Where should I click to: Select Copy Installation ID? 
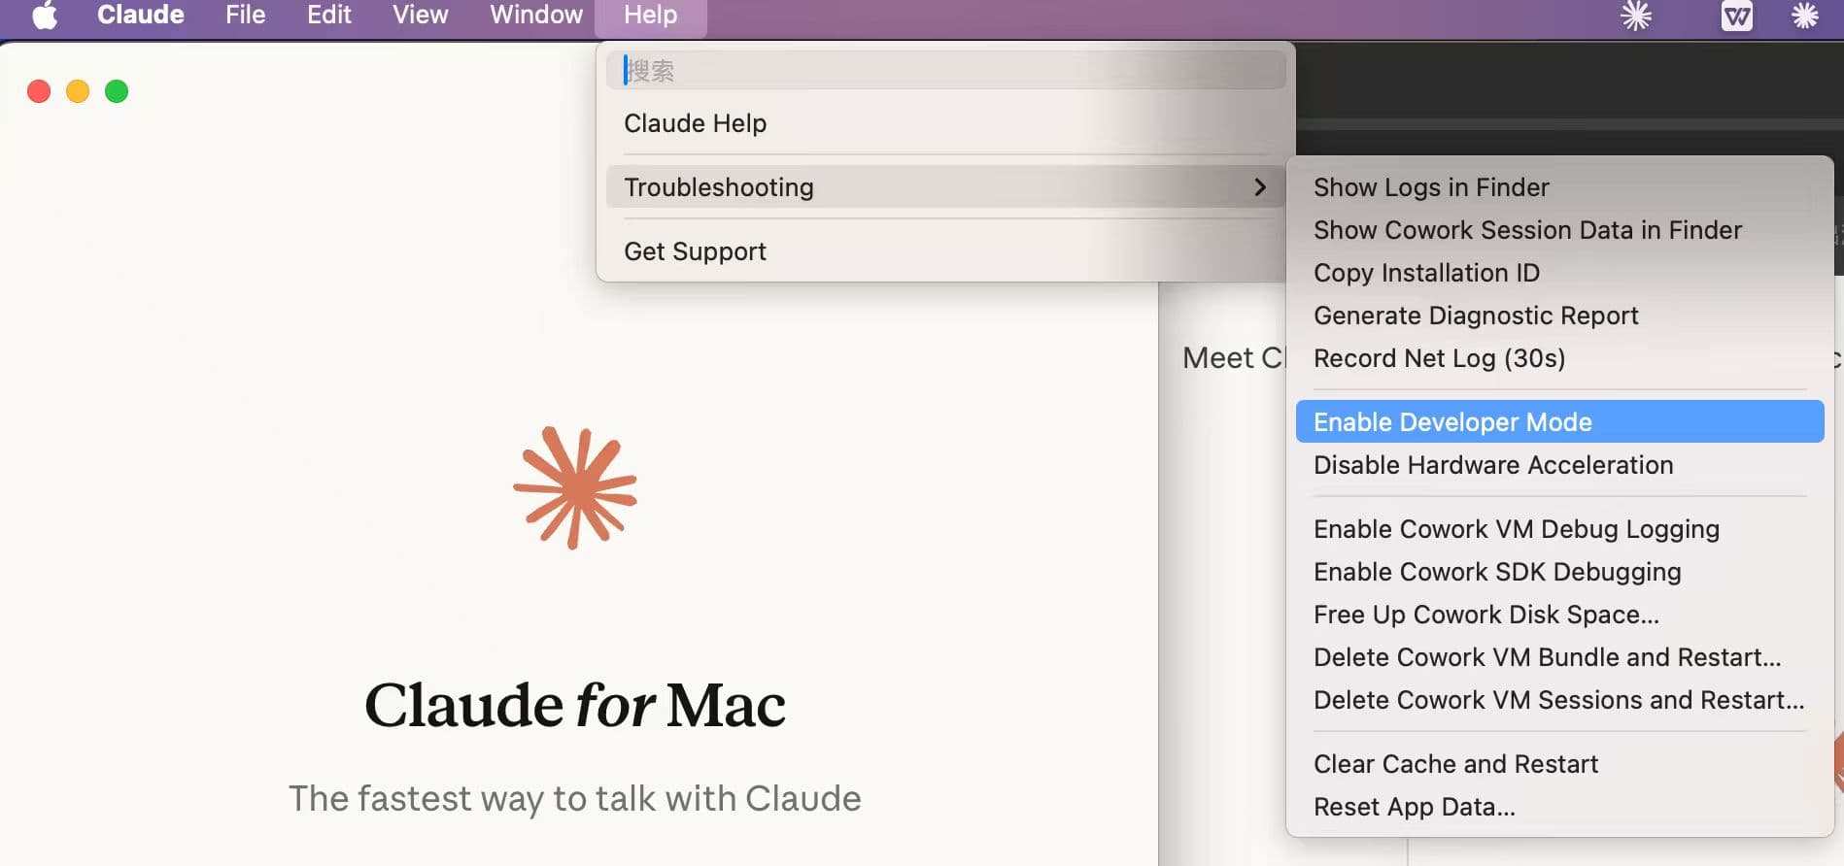[1559, 273]
